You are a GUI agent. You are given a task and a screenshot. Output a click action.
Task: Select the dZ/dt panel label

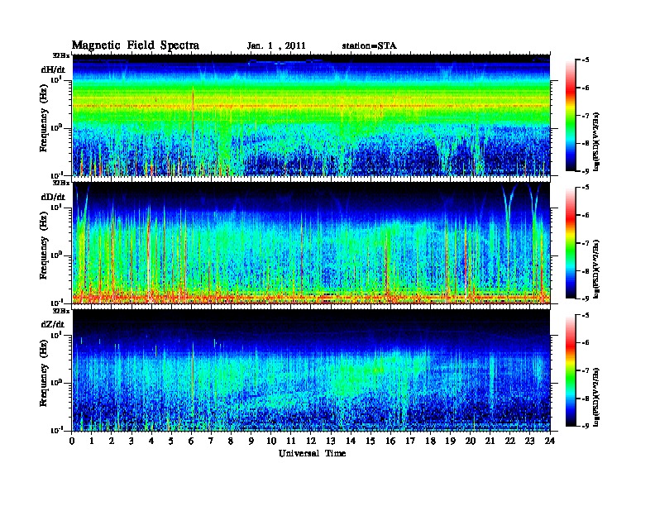pos(53,324)
